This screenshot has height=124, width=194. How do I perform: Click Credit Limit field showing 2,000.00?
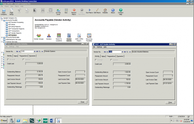pyautogui.click(x=122, y=64)
